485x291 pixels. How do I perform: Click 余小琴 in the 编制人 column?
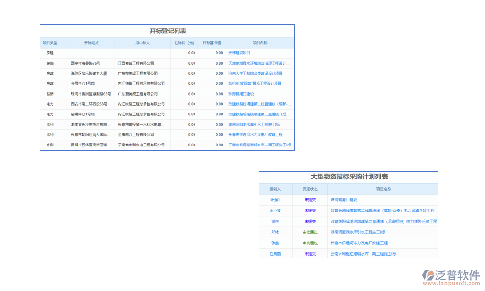pos(275,210)
